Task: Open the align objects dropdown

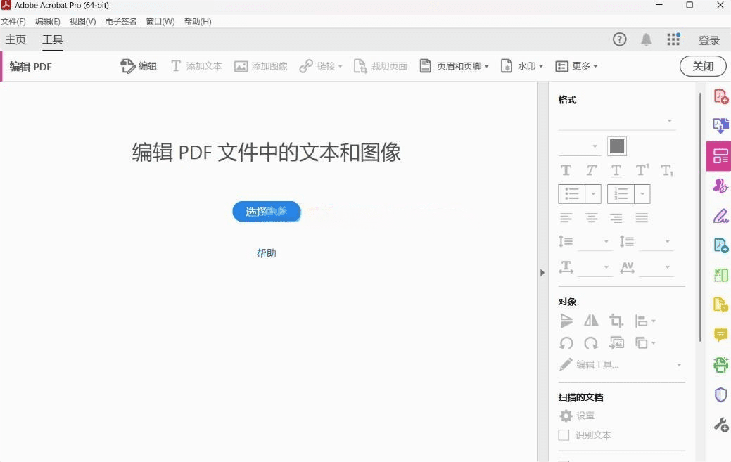Action: (644, 321)
